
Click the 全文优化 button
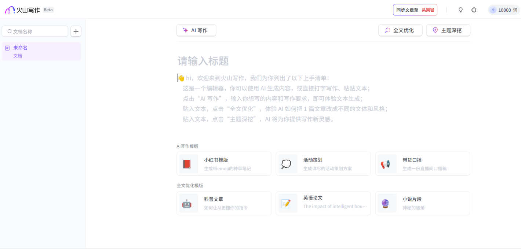pyautogui.click(x=400, y=30)
